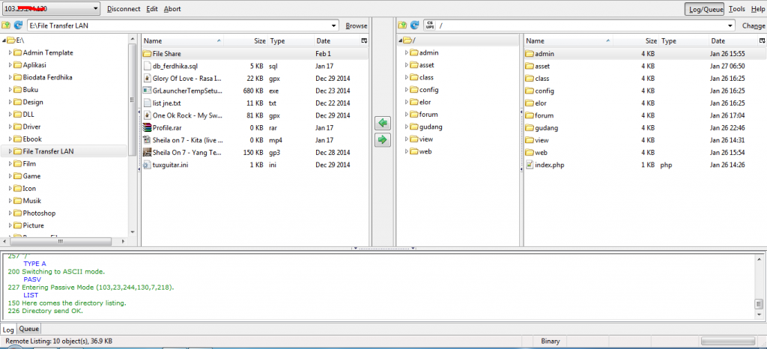This screenshot has width=767, height=349.
Task: Click the remote pane parent folder icon
Action: point(402,25)
